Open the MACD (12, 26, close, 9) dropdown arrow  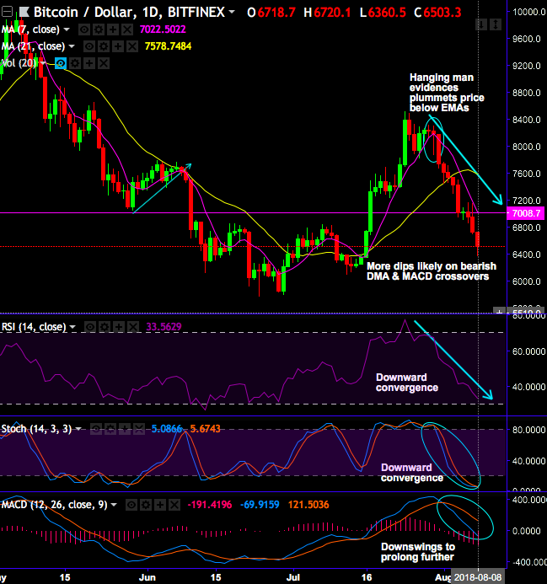click(114, 505)
